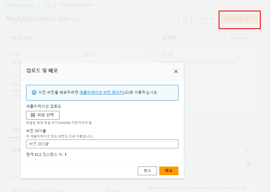Click the upload icon inside 파일 선택
Viewport: 271px width, 192px height.
(x=33, y=115)
